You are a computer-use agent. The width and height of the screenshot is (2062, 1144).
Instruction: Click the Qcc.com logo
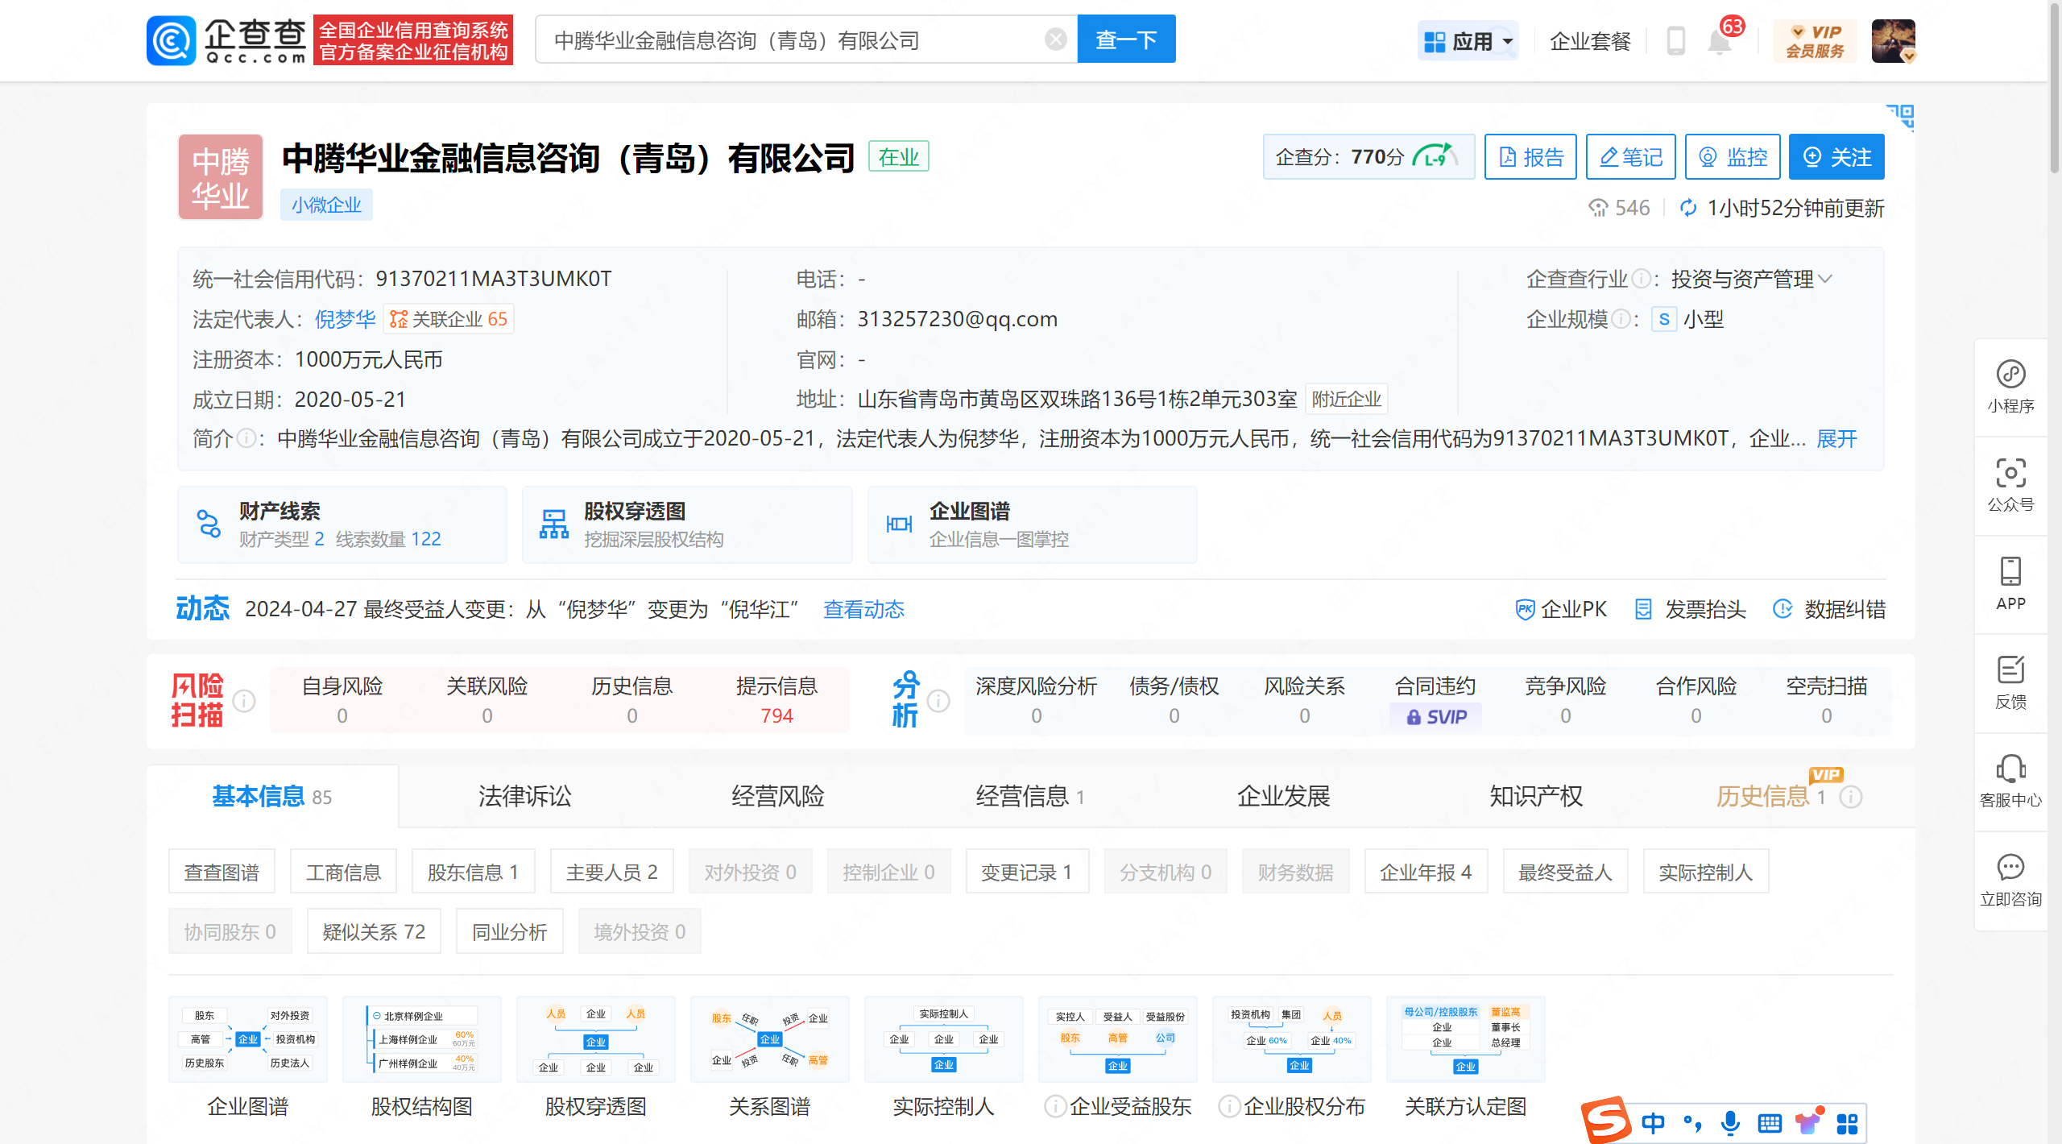pyautogui.click(x=227, y=40)
